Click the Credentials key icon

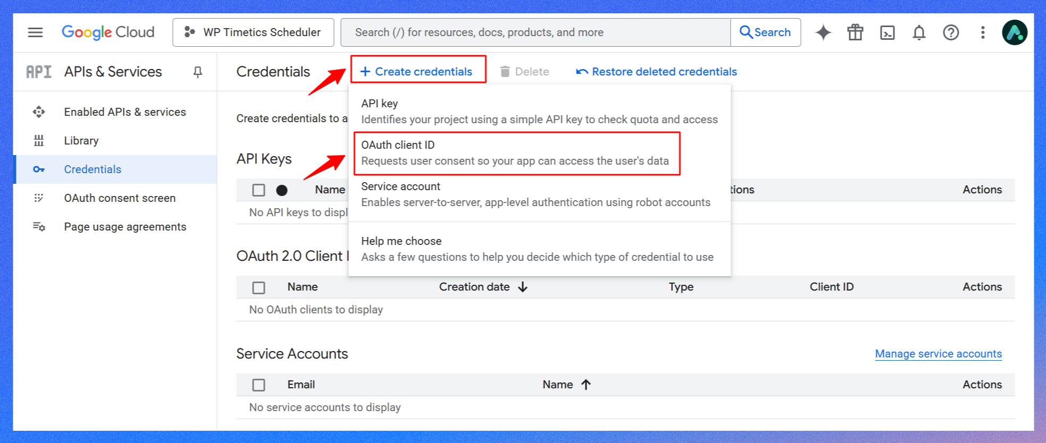click(x=39, y=169)
